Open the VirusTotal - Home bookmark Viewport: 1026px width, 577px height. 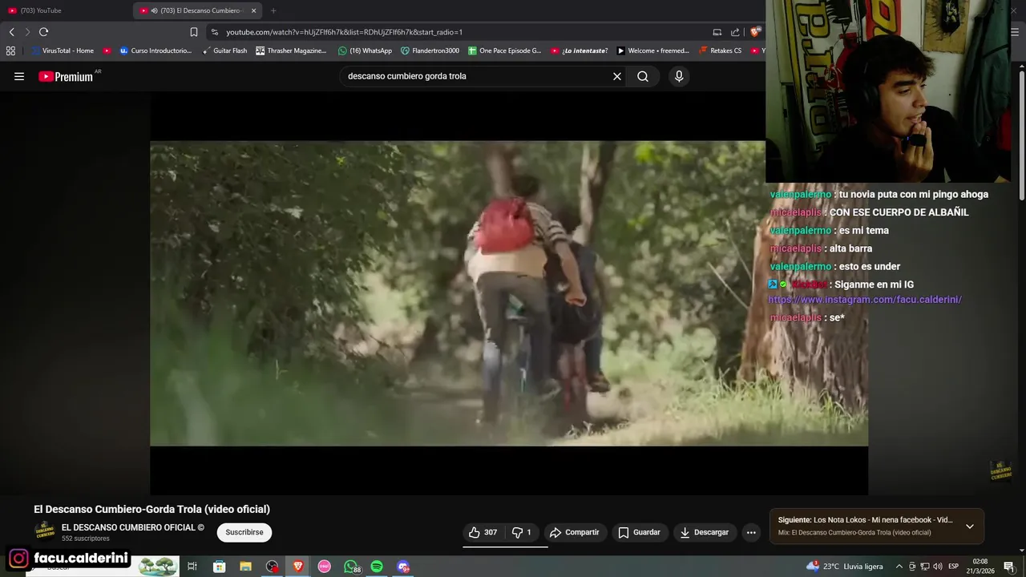coord(63,50)
